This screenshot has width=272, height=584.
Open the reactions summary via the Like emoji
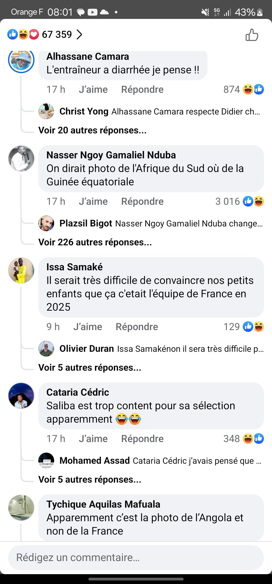(x=12, y=35)
